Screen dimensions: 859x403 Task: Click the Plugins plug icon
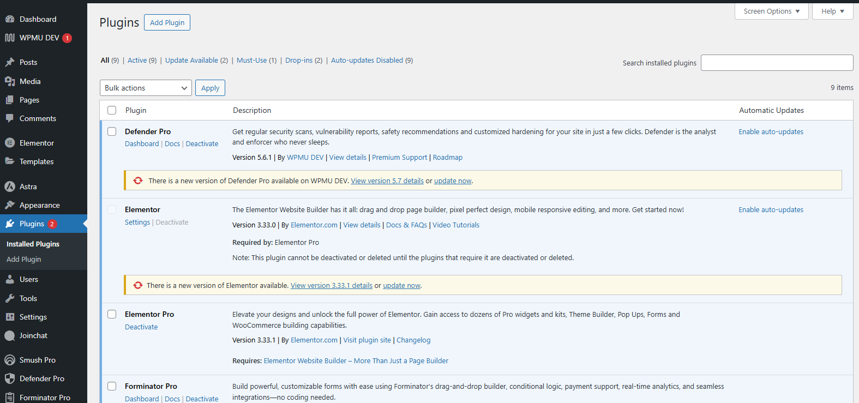10,224
